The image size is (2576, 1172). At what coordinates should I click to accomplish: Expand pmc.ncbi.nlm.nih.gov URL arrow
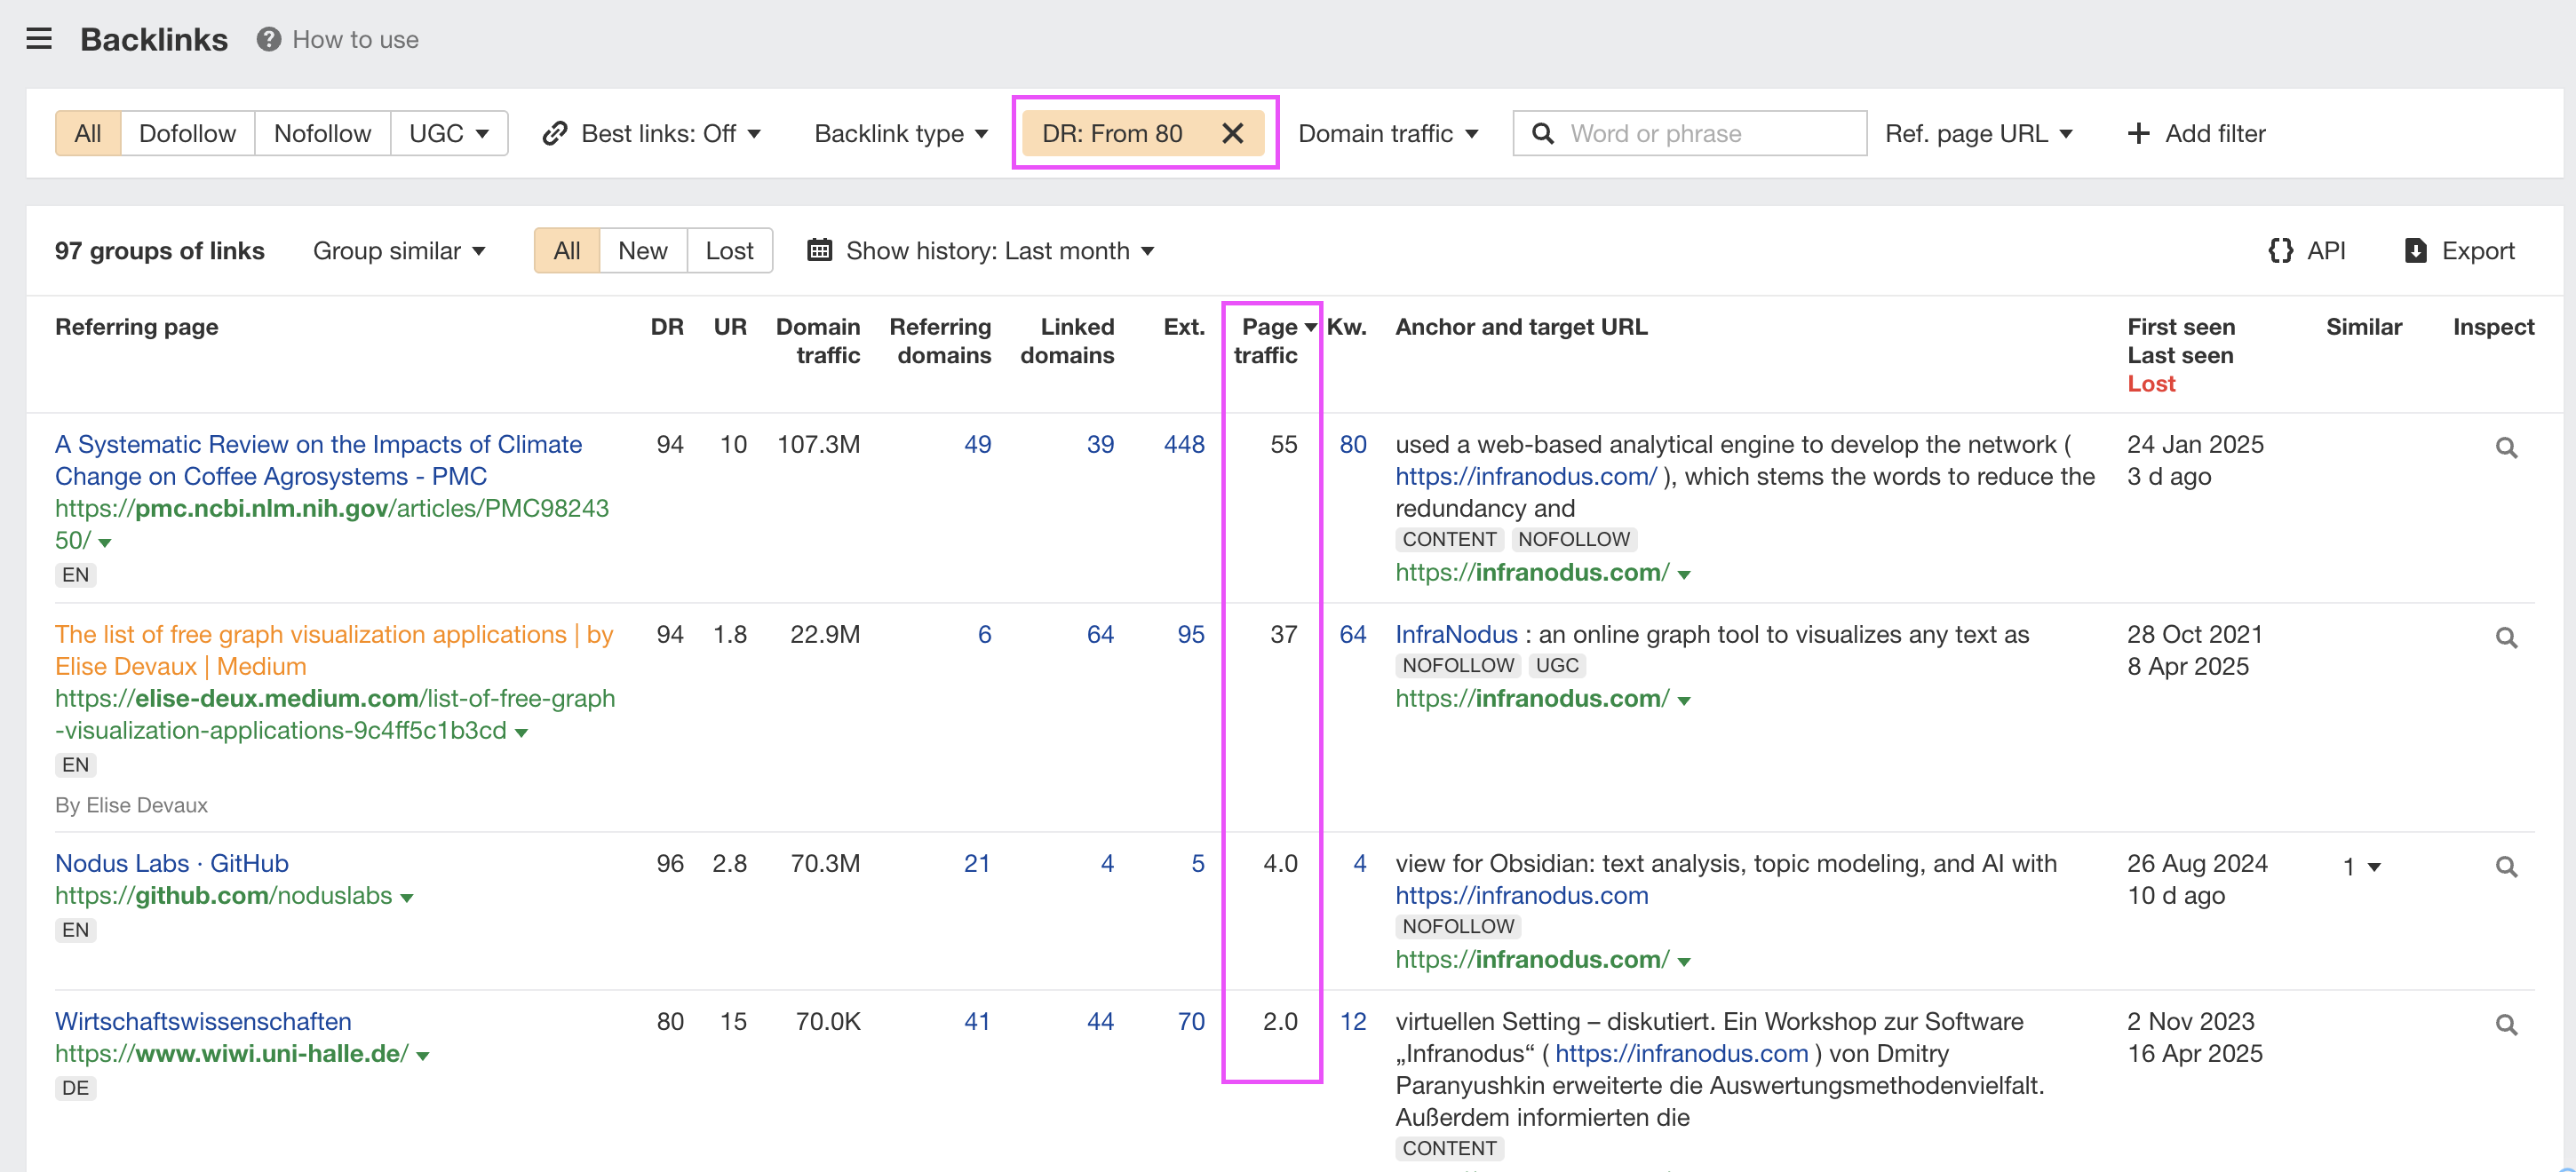[x=105, y=542]
